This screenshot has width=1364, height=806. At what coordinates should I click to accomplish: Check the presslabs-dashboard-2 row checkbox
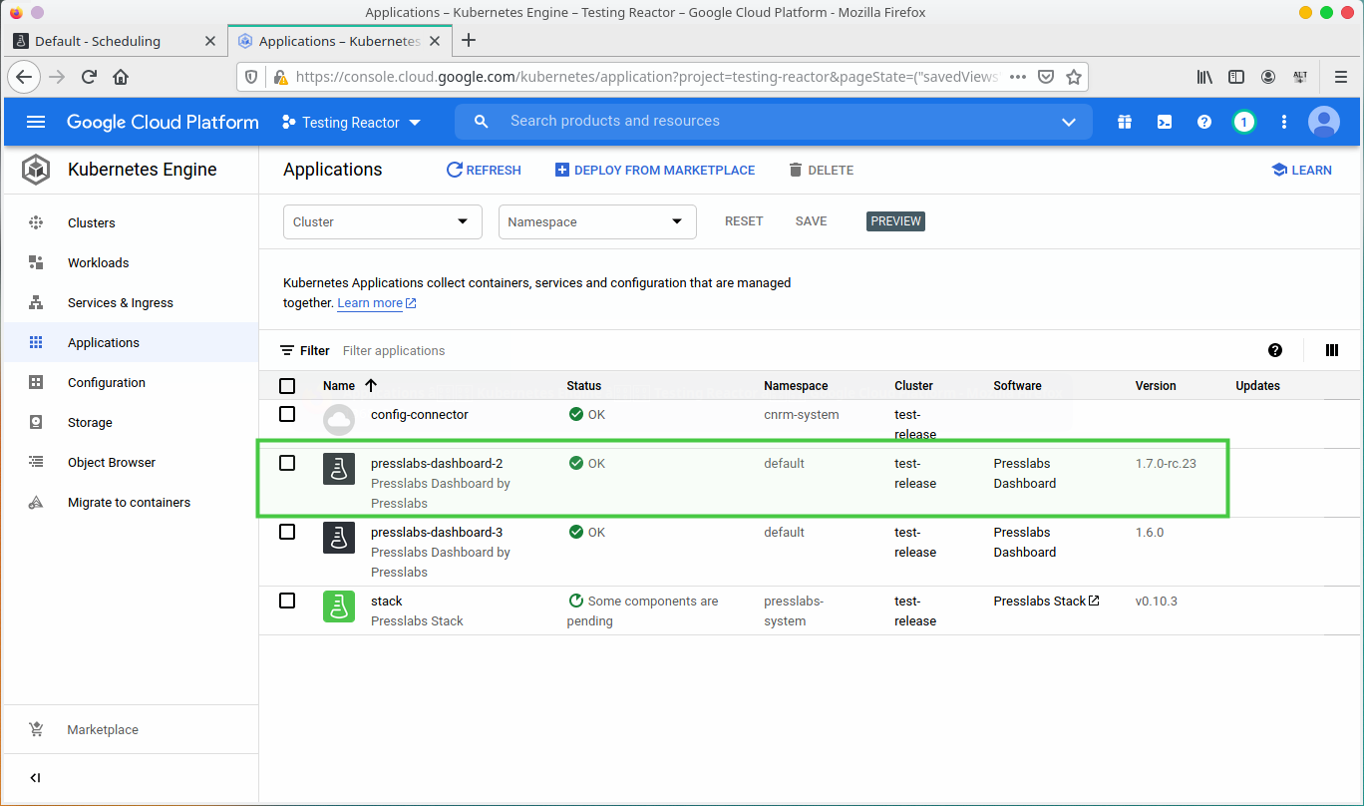(x=287, y=463)
